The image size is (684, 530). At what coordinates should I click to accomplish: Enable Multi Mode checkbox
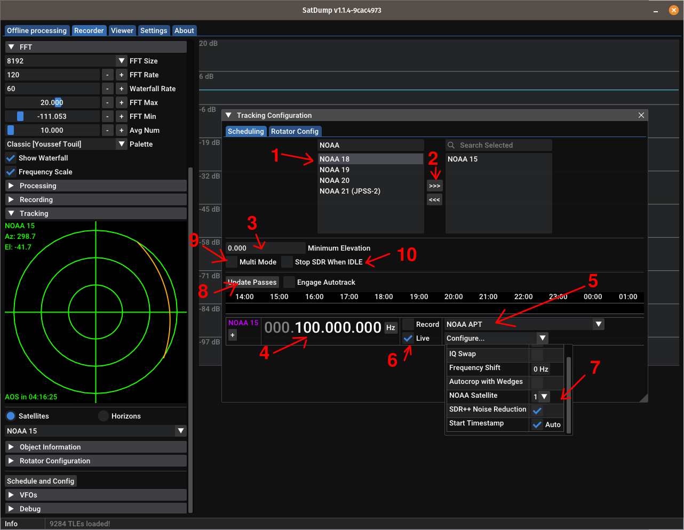click(232, 262)
